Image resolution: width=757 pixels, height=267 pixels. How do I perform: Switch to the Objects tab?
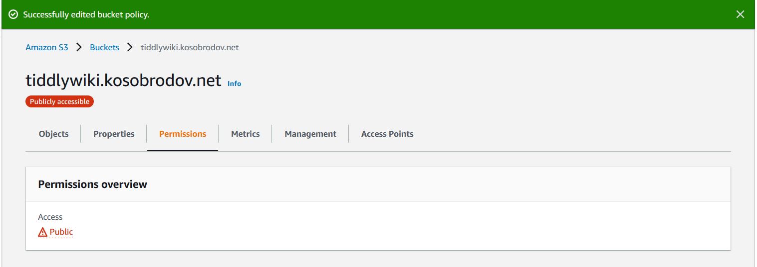click(x=53, y=134)
